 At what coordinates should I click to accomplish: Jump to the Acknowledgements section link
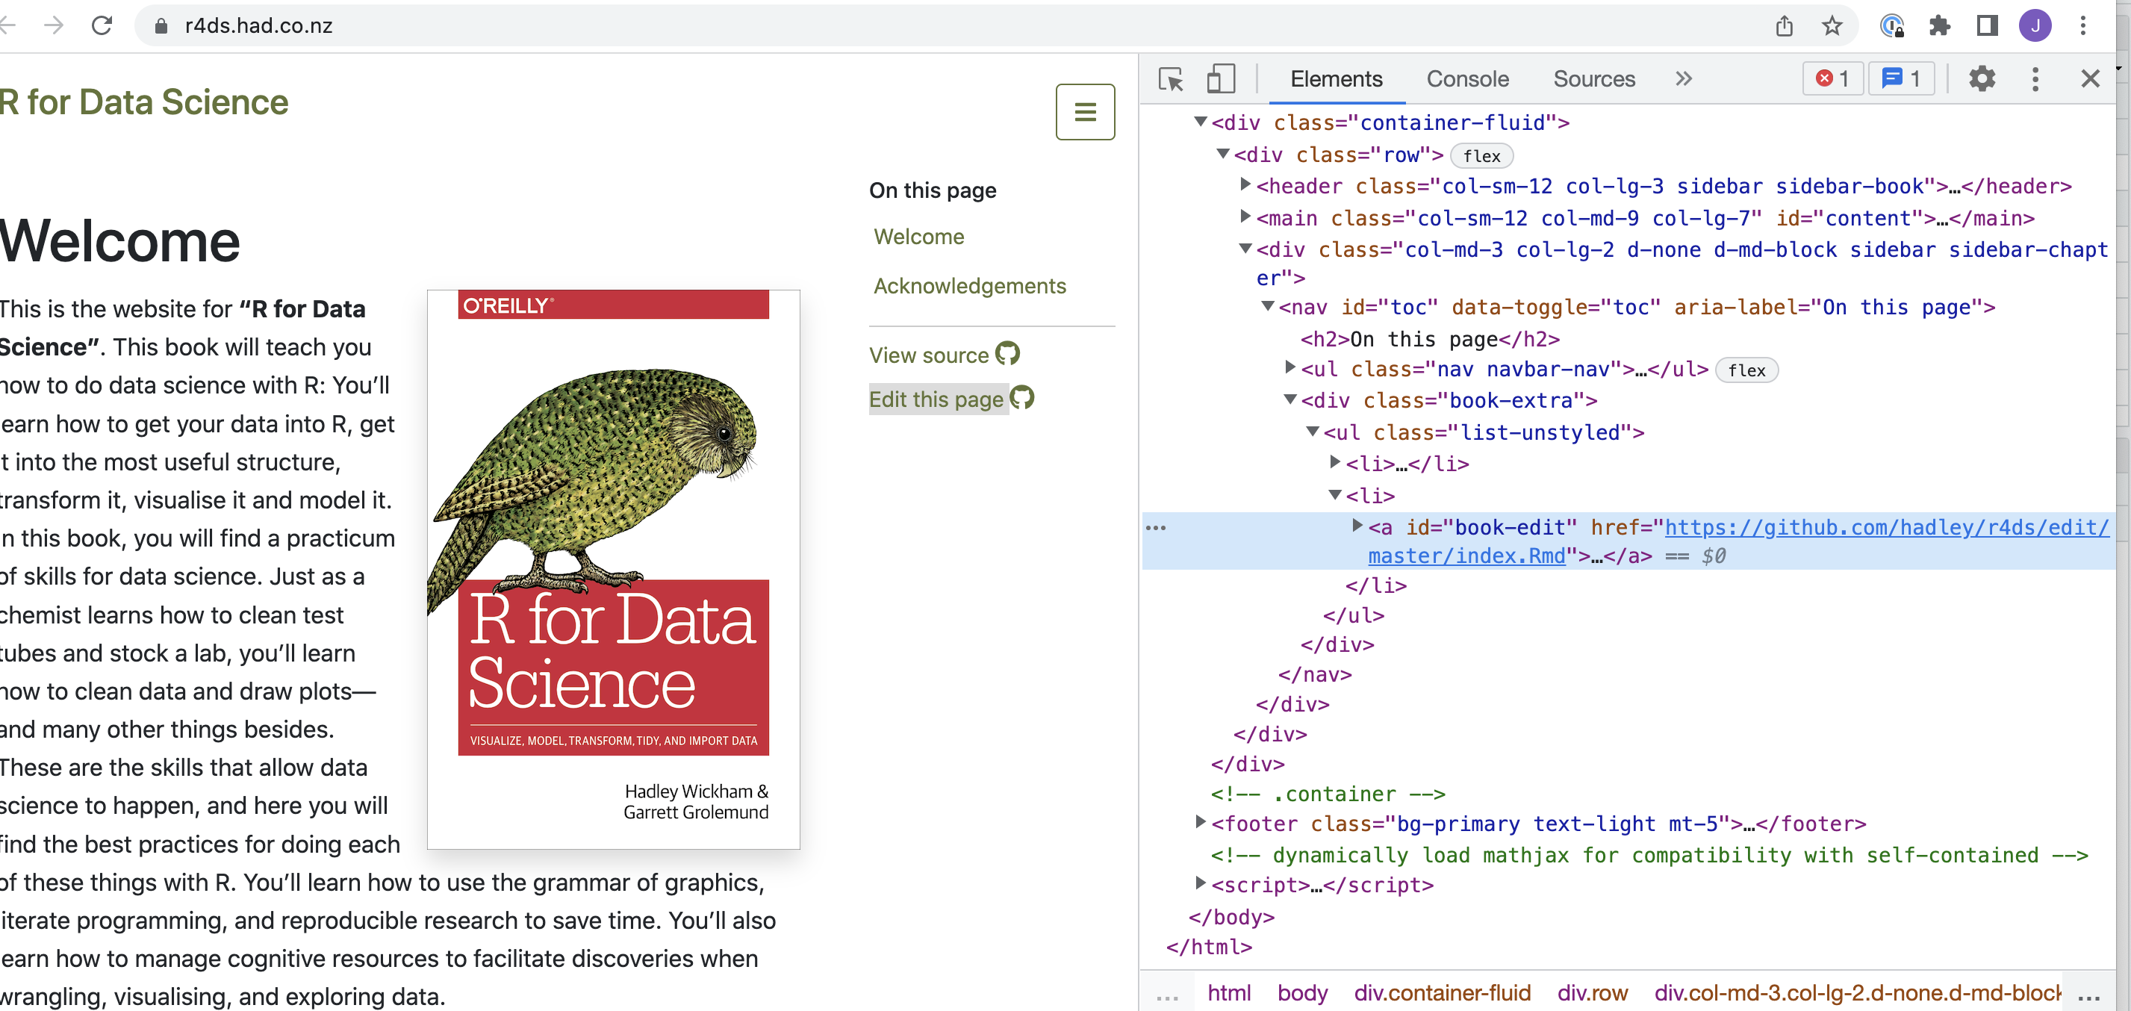969,286
